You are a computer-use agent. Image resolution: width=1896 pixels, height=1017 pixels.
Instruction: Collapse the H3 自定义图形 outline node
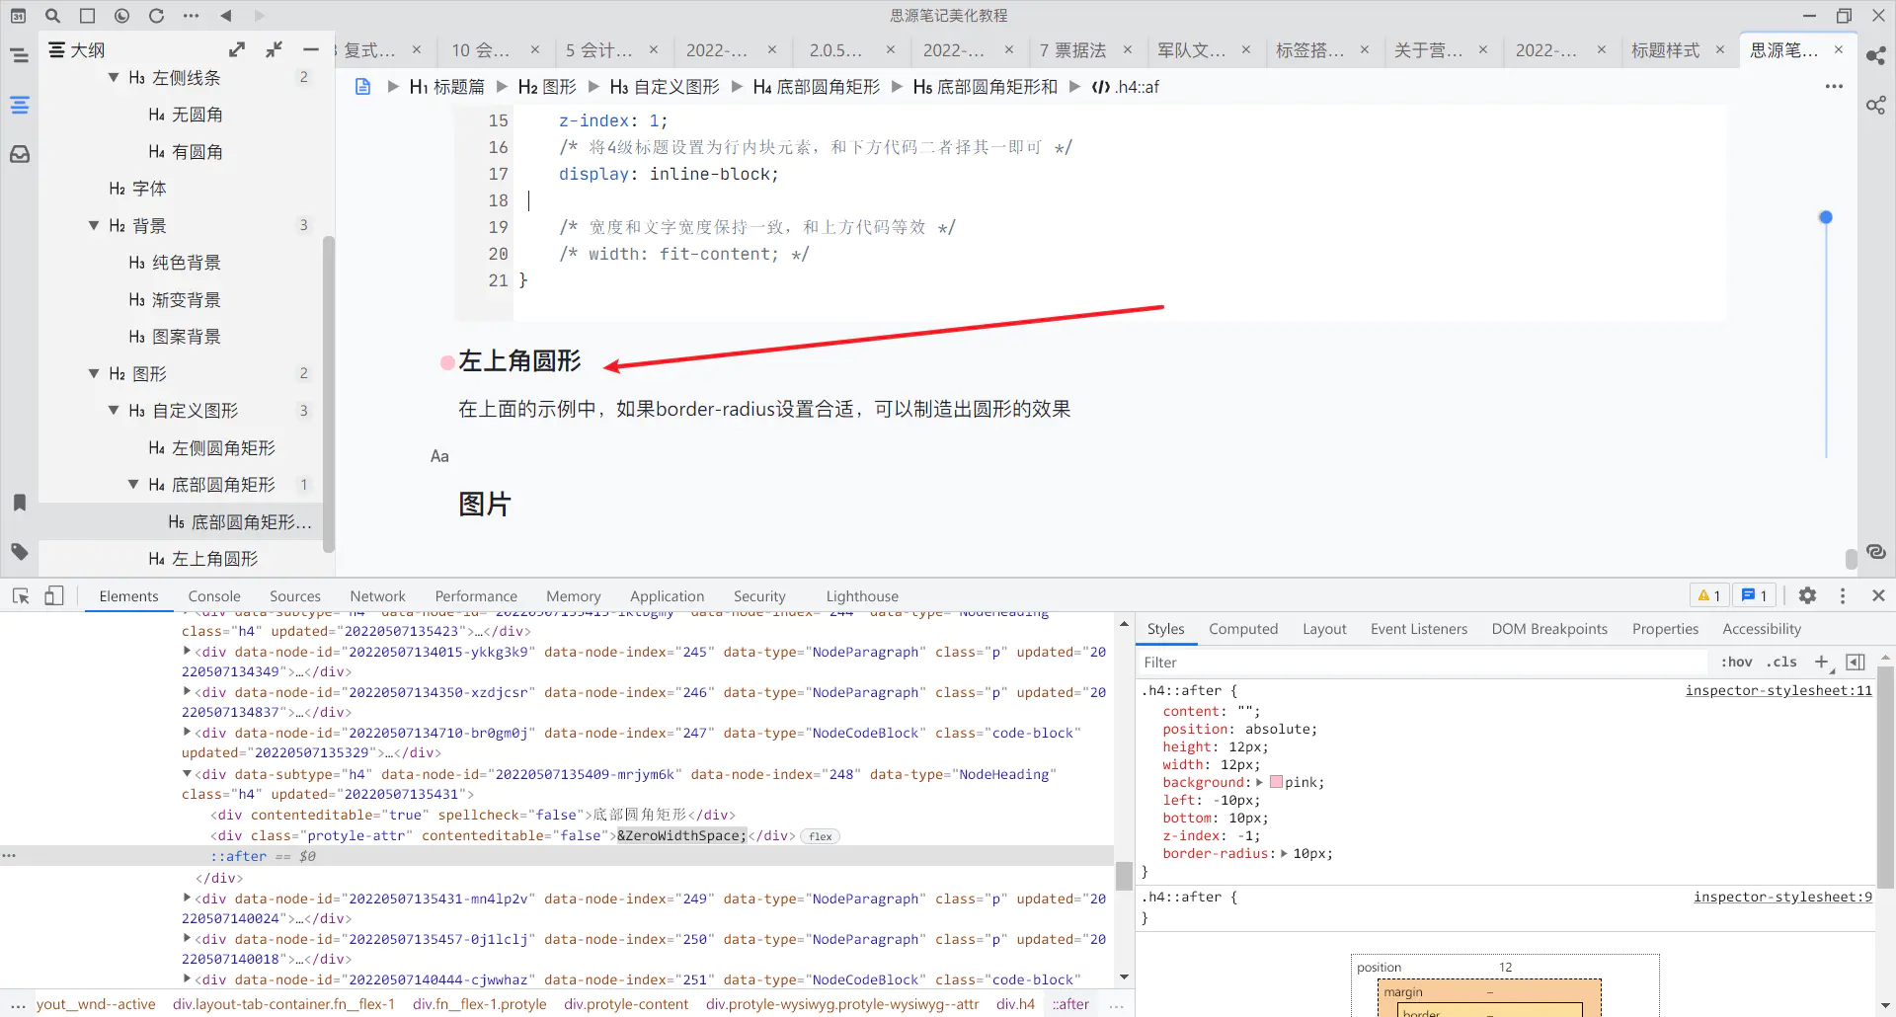[114, 410]
